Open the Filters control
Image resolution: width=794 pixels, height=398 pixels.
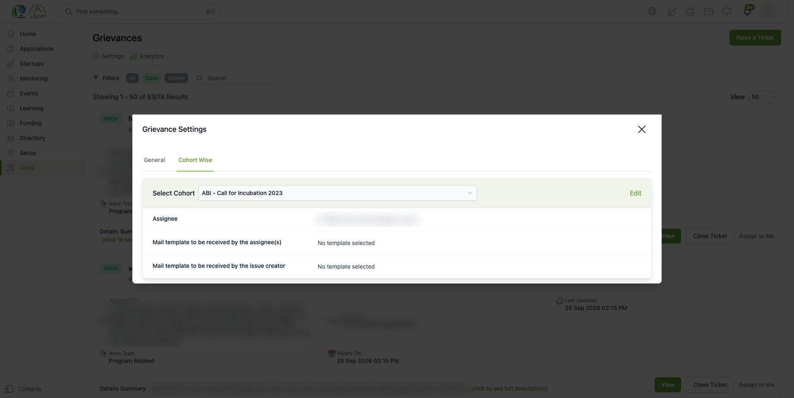pyautogui.click(x=106, y=78)
